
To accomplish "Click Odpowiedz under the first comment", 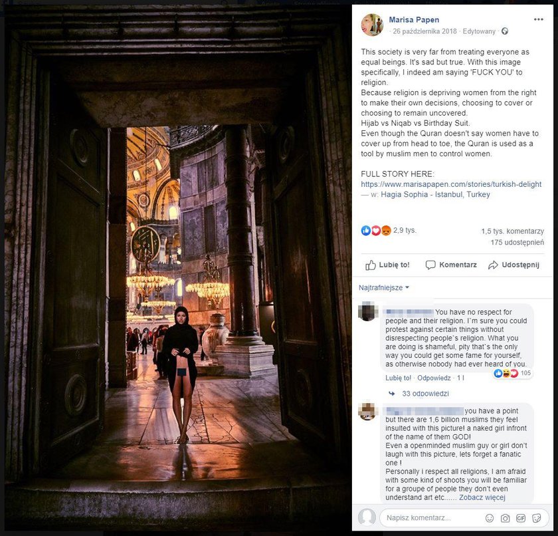I will pos(434,378).
